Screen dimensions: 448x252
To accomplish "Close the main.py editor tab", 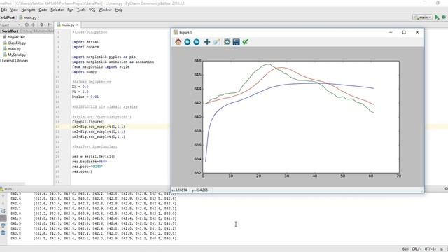I will (x=78, y=25).
